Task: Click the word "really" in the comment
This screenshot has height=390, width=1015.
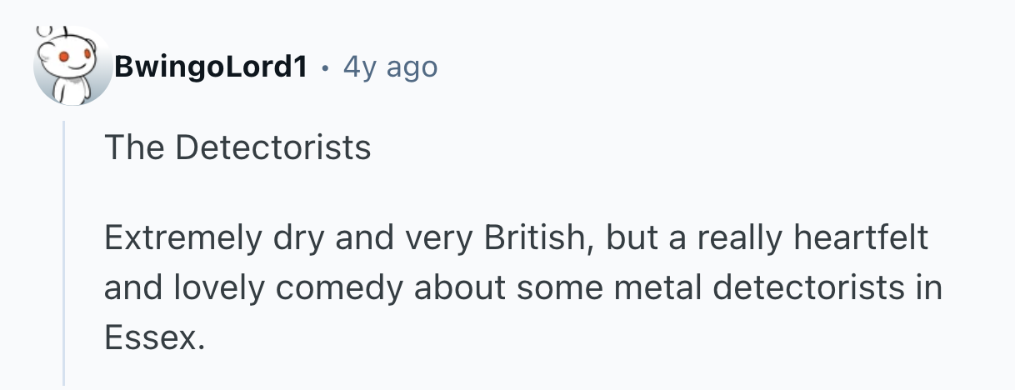Action: coord(737,238)
